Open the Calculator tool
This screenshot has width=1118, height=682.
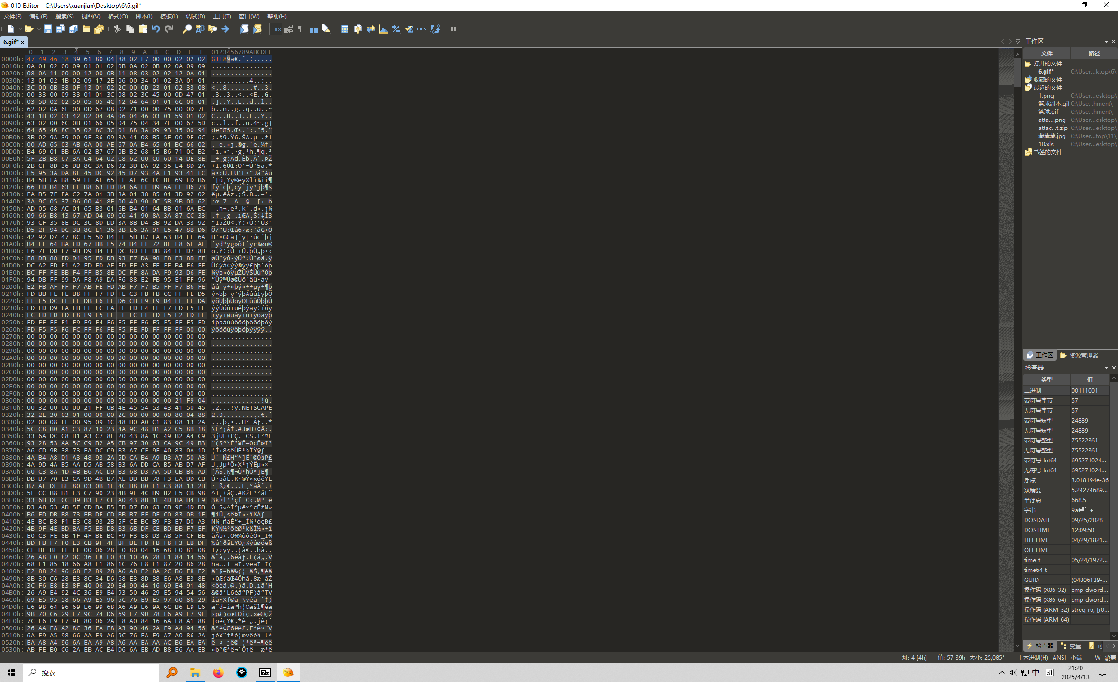pos(345,29)
